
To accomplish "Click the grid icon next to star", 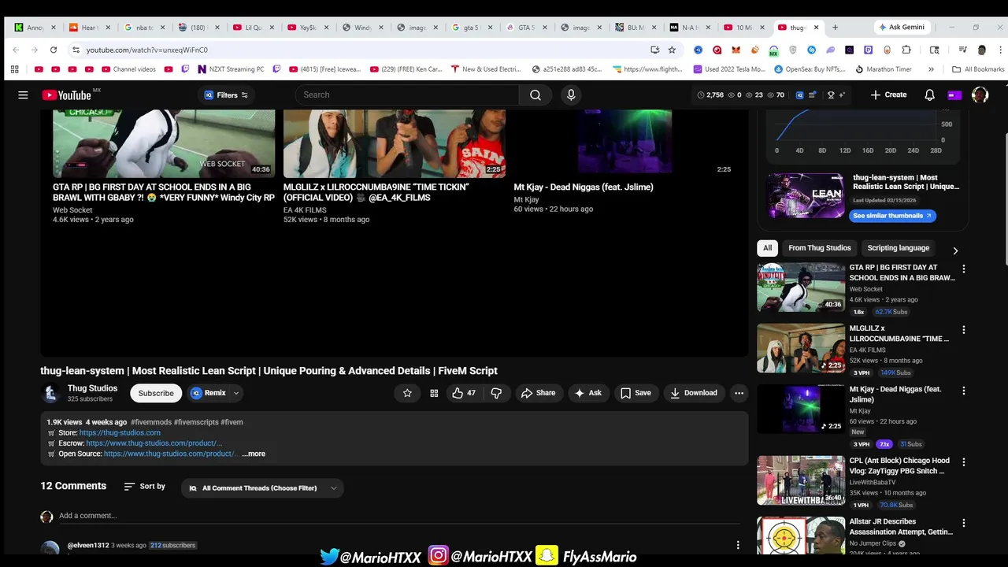I will click(434, 393).
